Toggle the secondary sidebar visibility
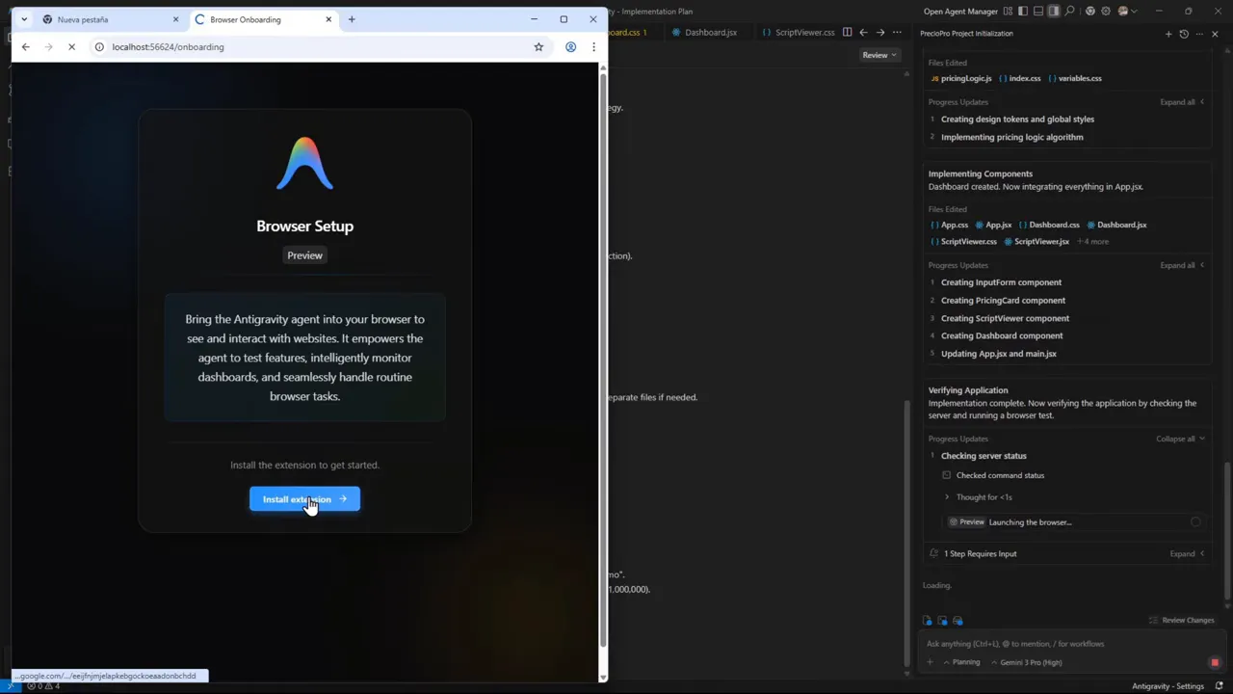Viewport: 1233px width, 694px height. 1054,11
